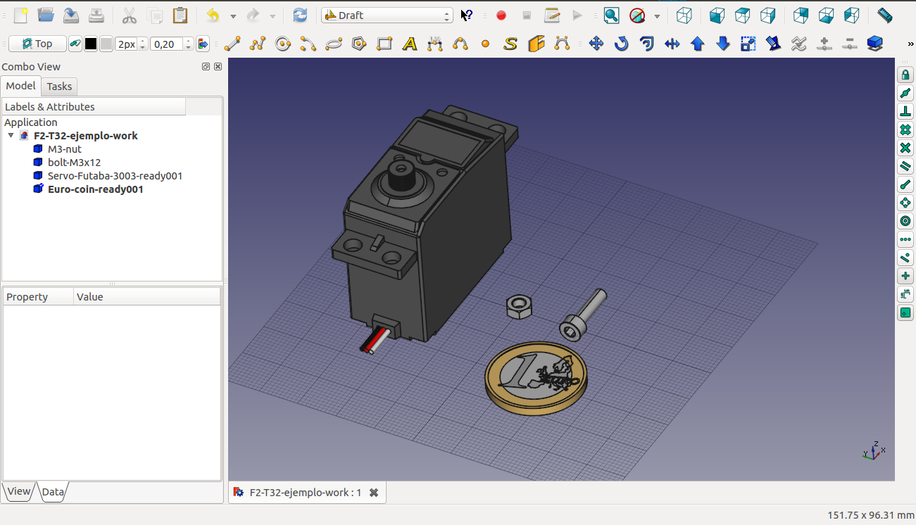The image size is (916, 525).
Task: Click the Draft Move tool
Action: 596,44
